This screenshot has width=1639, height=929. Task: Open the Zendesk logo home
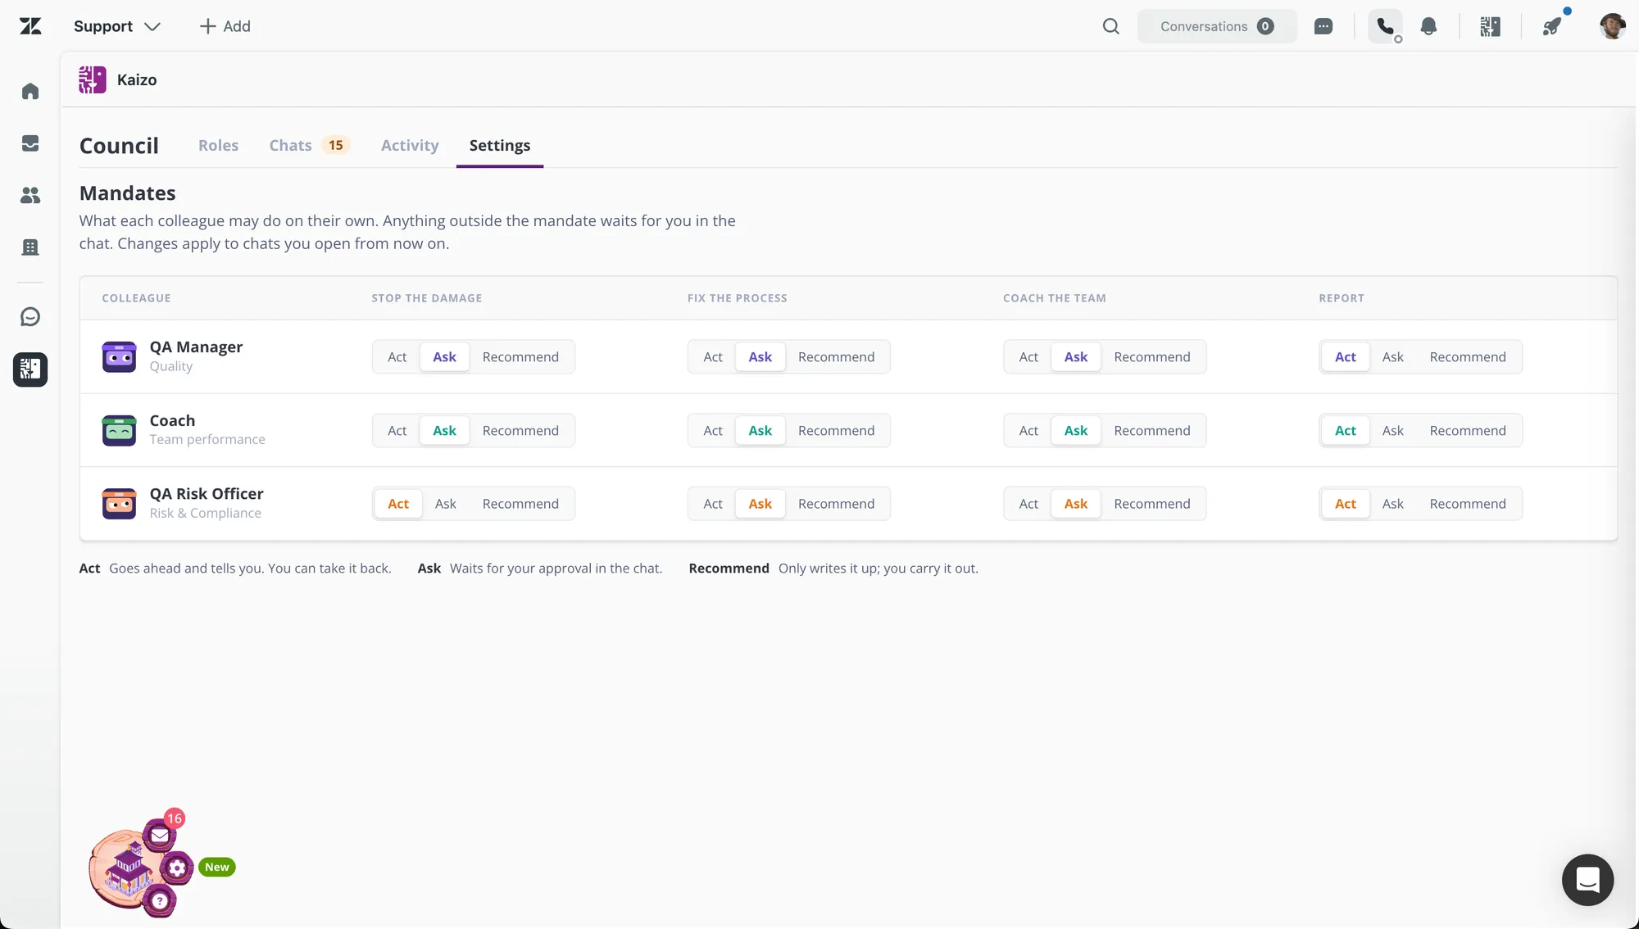tap(30, 26)
